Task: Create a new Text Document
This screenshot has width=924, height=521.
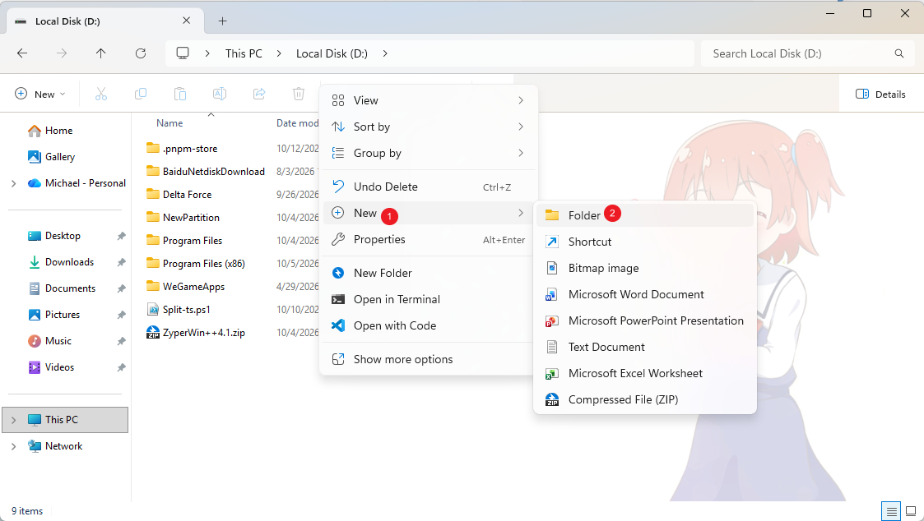Action: point(645,348)
